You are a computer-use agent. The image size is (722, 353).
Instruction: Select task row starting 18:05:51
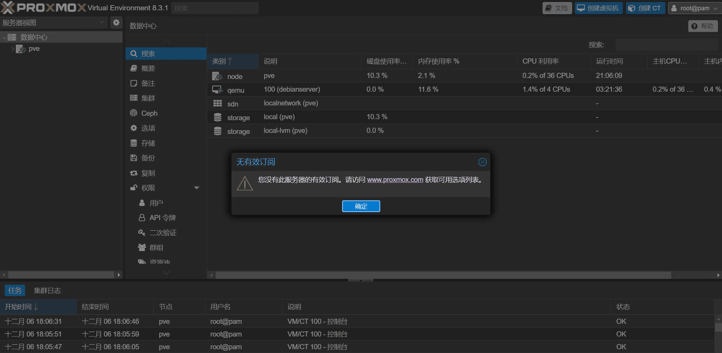coord(357,334)
